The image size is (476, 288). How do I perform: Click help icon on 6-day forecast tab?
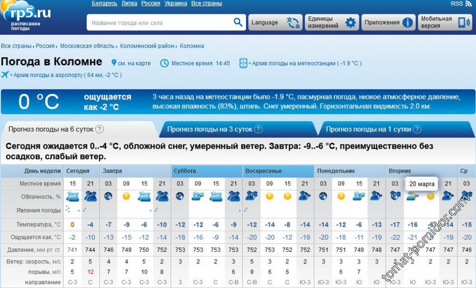[99, 129]
